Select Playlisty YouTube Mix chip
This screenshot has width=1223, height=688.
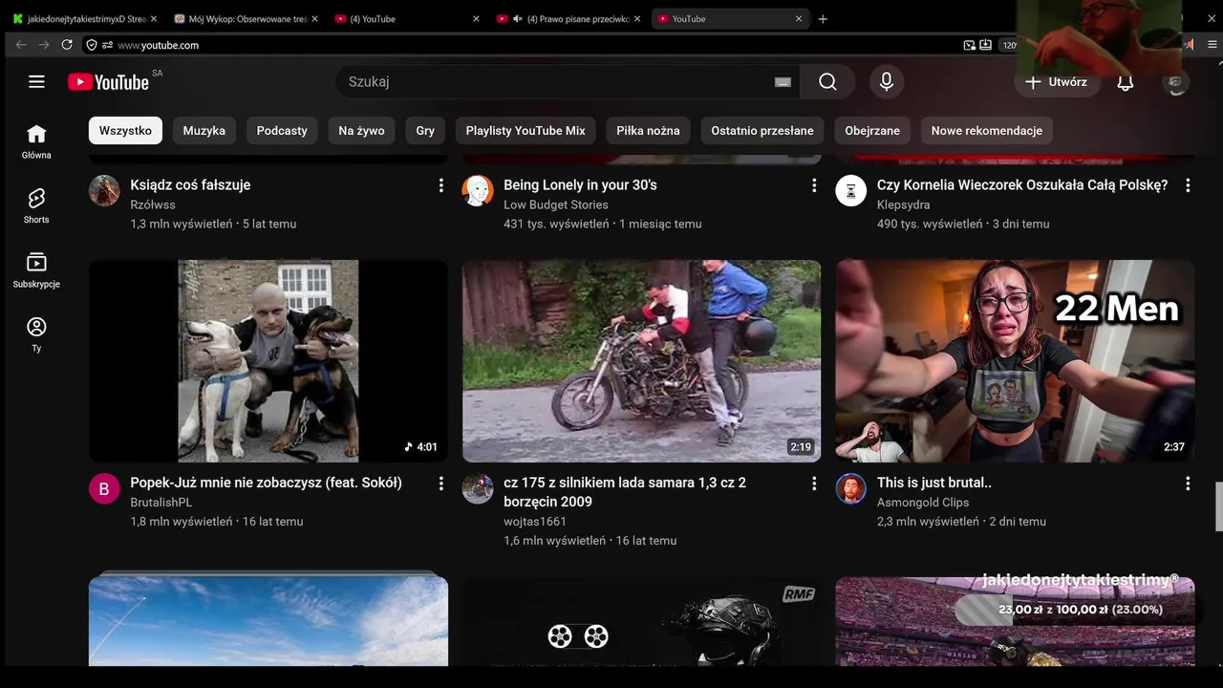pyautogui.click(x=526, y=130)
